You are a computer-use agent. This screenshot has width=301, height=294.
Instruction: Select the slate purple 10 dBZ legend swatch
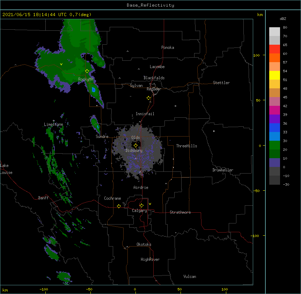[274, 162]
